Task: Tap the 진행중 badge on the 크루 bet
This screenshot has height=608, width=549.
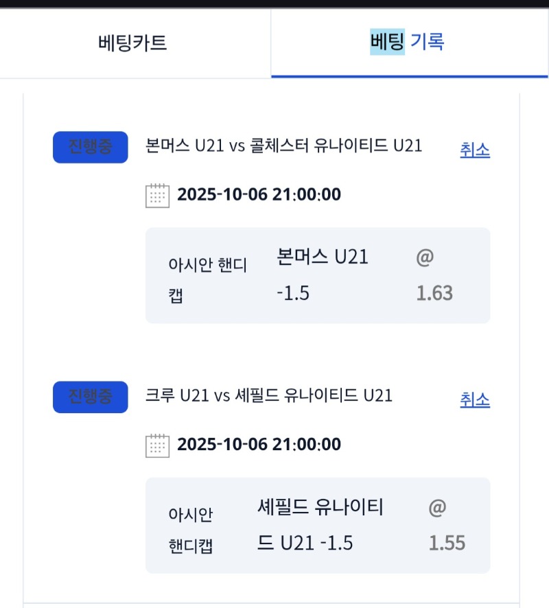Action: click(91, 397)
